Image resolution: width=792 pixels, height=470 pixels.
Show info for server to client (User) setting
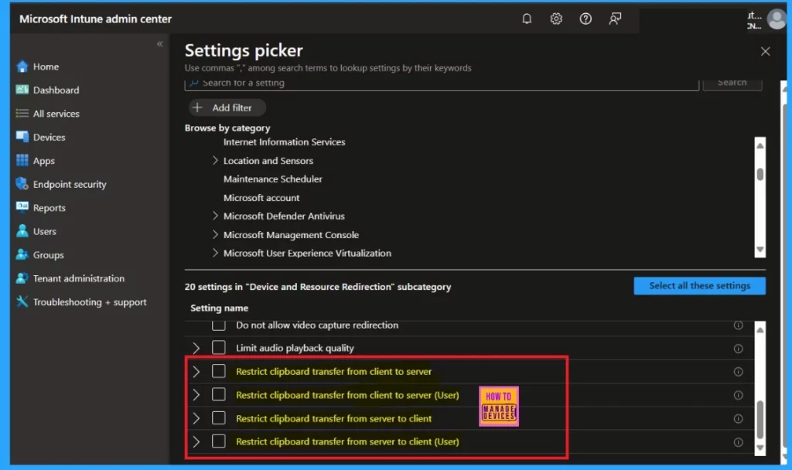pos(738,442)
